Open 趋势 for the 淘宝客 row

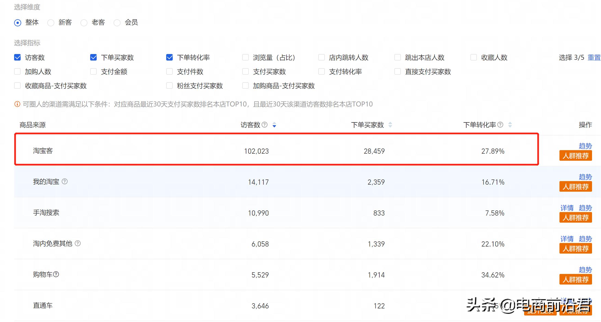click(x=586, y=146)
